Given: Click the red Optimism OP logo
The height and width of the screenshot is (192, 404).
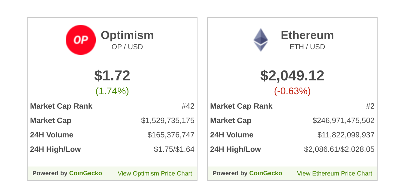Looking at the screenshot, I should click(x=80, y=40).
